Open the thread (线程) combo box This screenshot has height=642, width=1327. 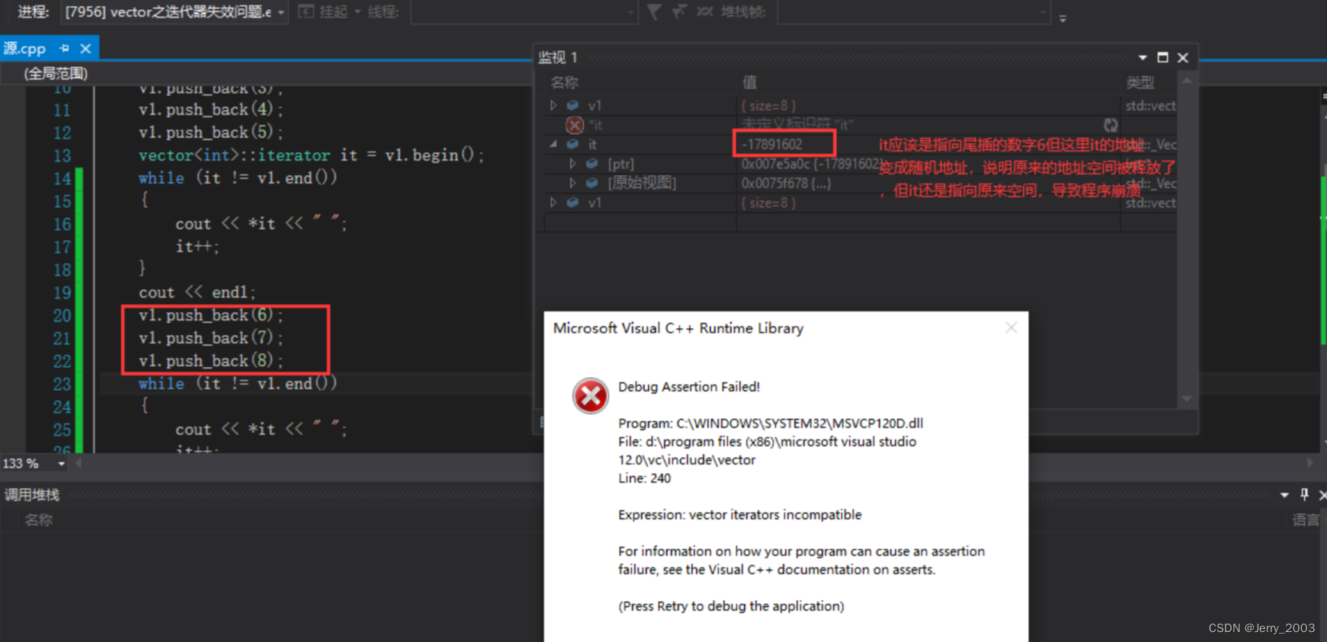pyautogui.click(x=524, y=12)
